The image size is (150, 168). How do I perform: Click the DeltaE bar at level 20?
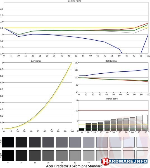(x=94, y=127)
